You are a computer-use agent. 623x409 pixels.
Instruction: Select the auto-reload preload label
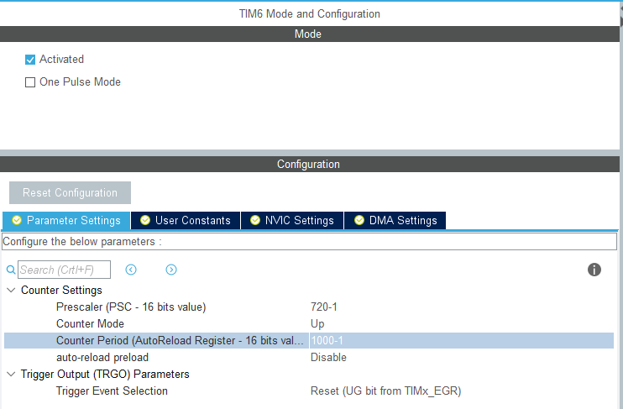point(102,357)
